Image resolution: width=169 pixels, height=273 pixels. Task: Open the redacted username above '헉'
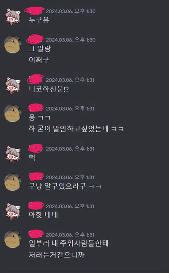[x=35, y=148]
